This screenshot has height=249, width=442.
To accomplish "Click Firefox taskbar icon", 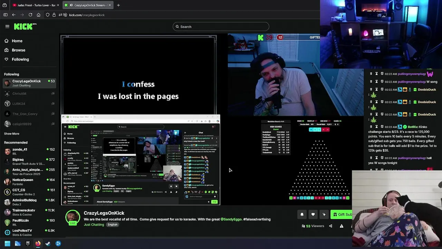I will point(38,243).
